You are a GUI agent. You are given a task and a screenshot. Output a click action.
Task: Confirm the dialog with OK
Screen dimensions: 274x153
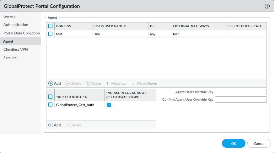pos(234,143)
